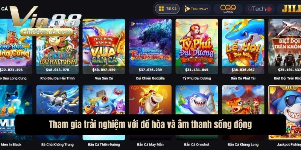
Task: Filter games by TechPlay provider
Action: [196, 9]
